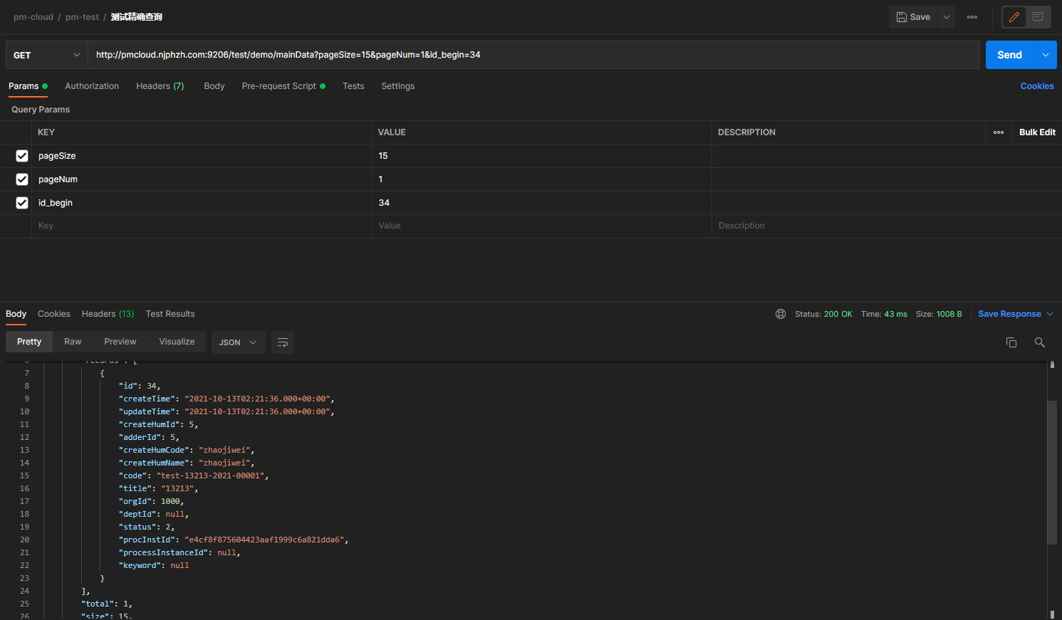This screenshot has width=1062, height=620.
Task: Uncheck the pageNum parameter checkbox
Action: (22, 179)
